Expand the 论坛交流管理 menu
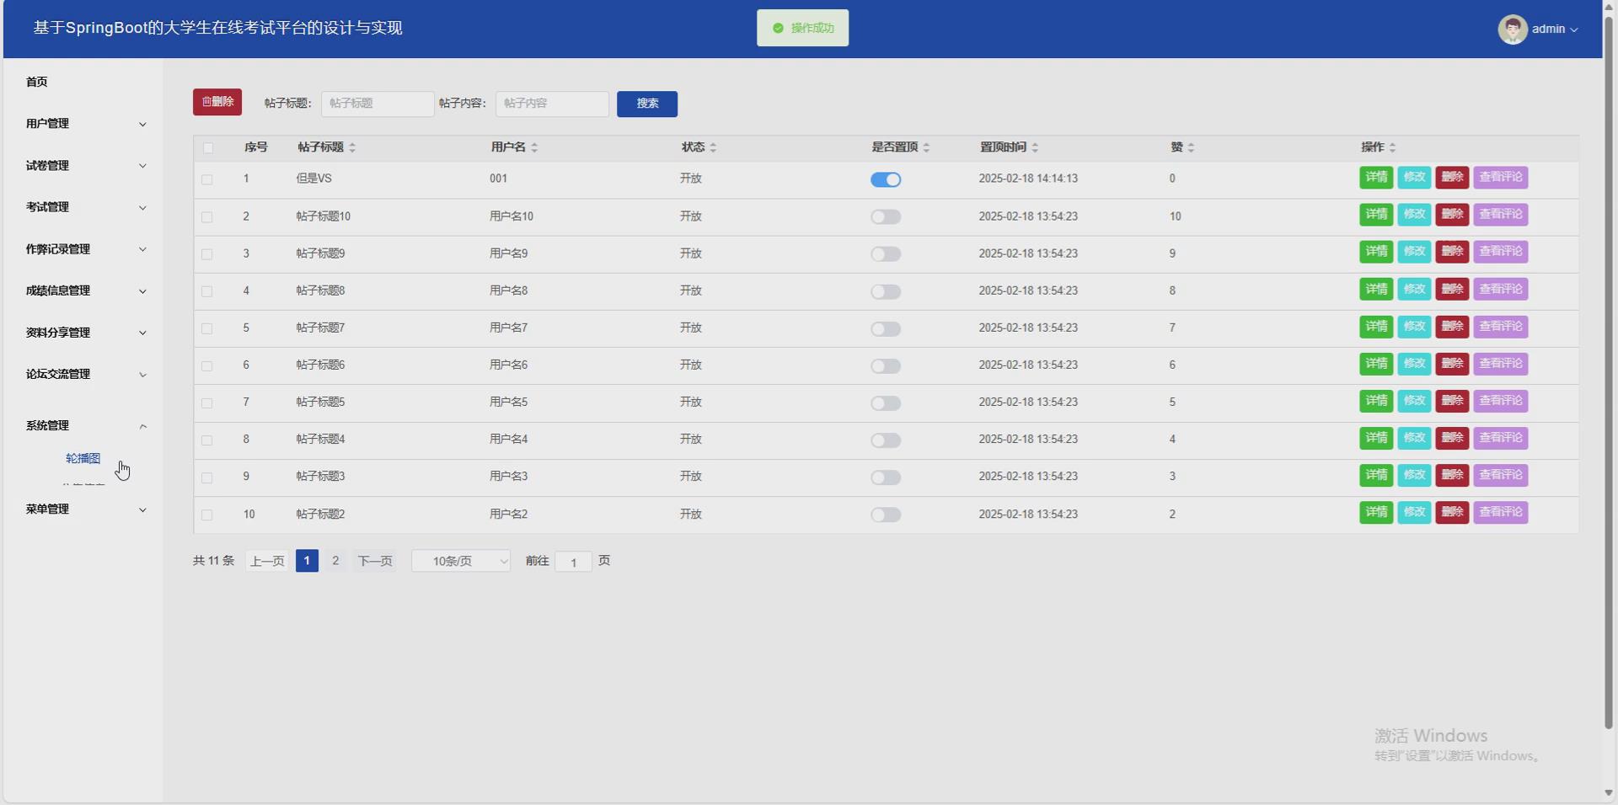The height and width of the screenshot is (805, 1618). pos(85,375)
